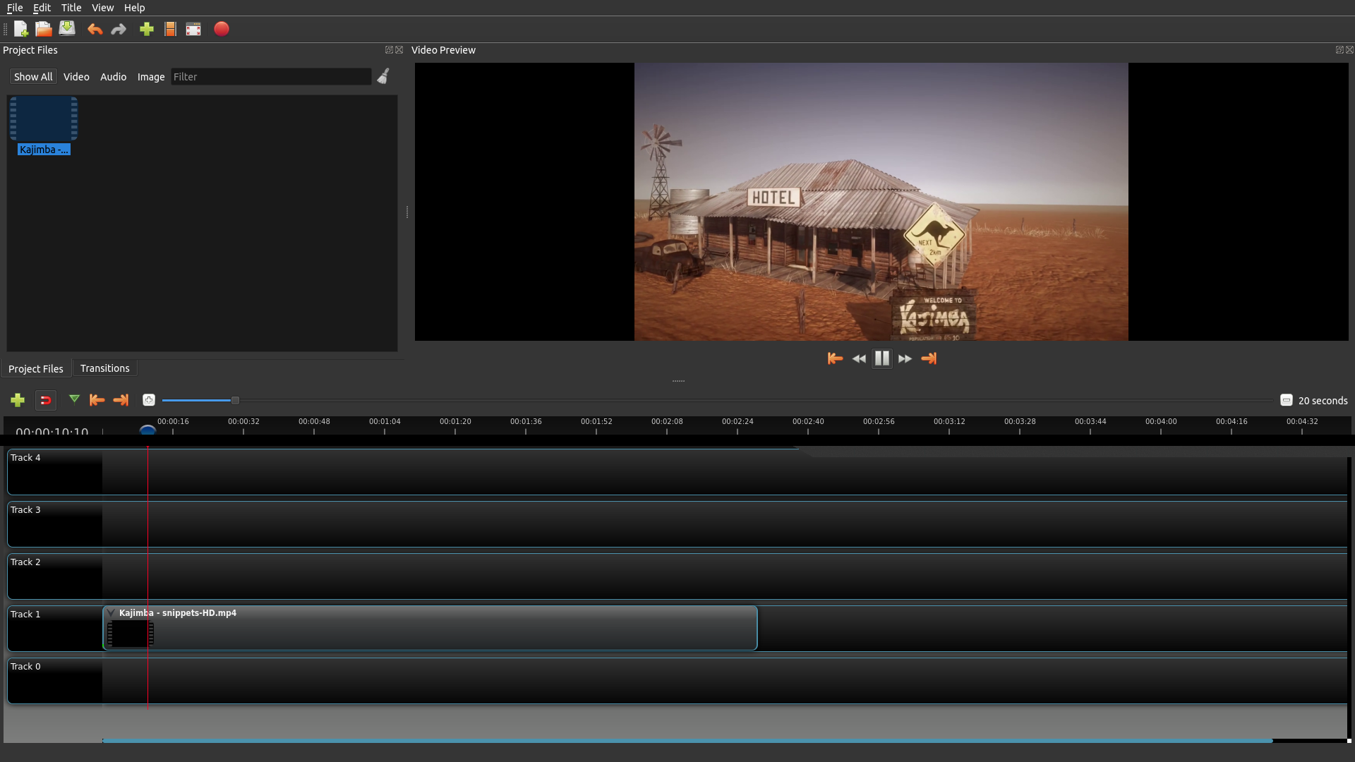Jump to start in preview controls
The height and width of the screenshot is (762, 1355).
[835, 358]
